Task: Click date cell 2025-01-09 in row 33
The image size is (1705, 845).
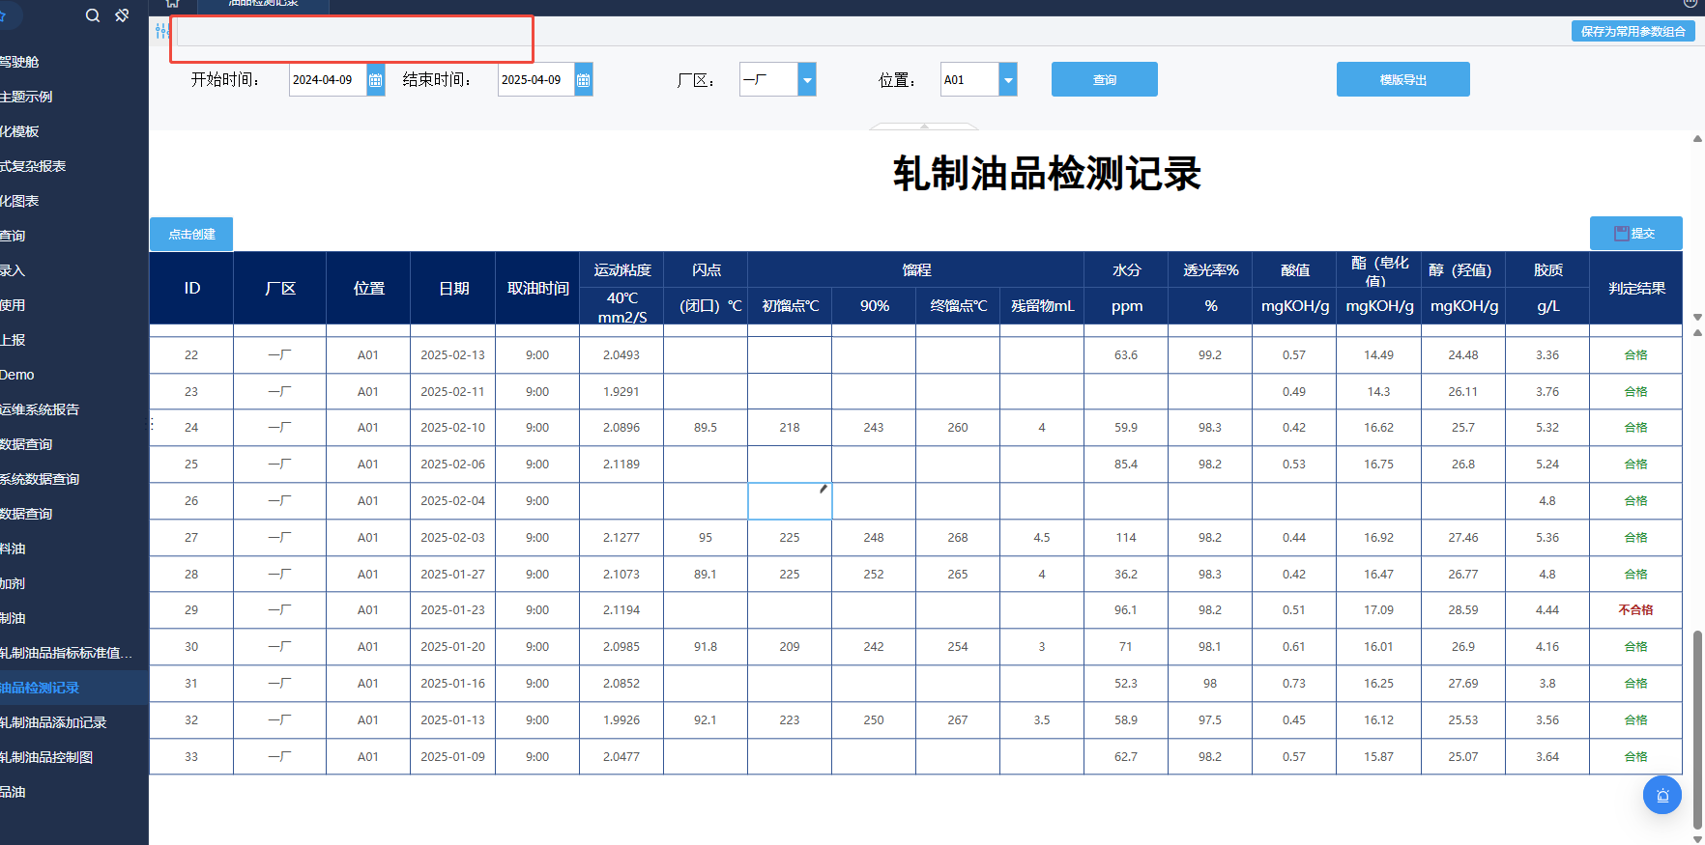Action: click(x=453, y=757)
